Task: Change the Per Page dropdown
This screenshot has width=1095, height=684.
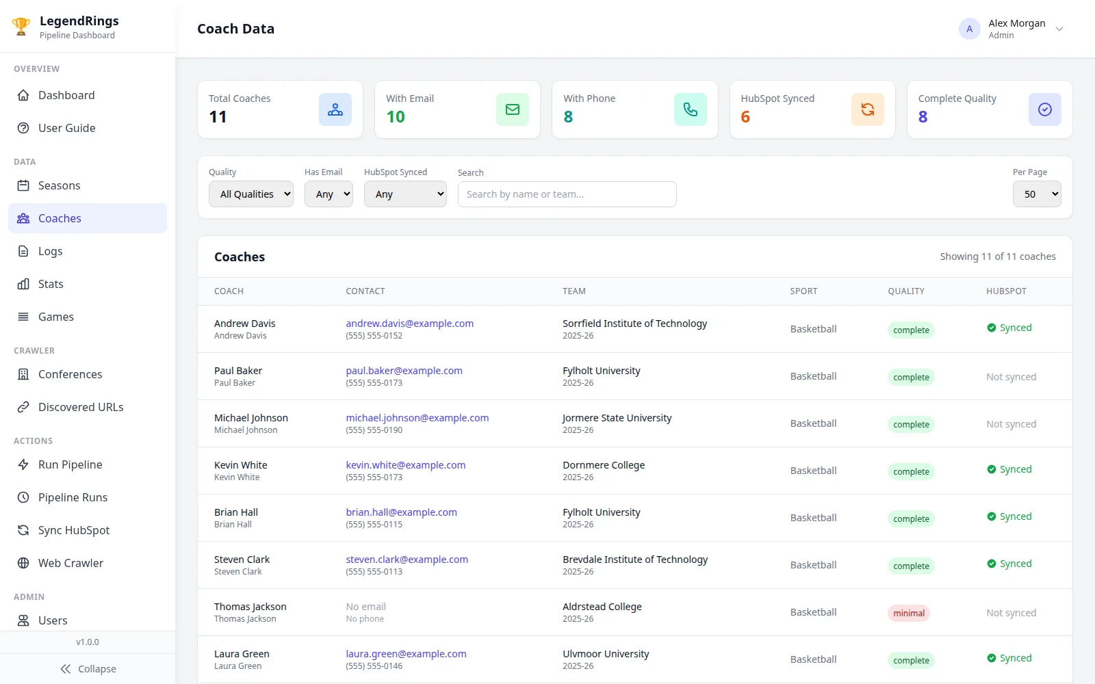Action: pos(1037,194)
